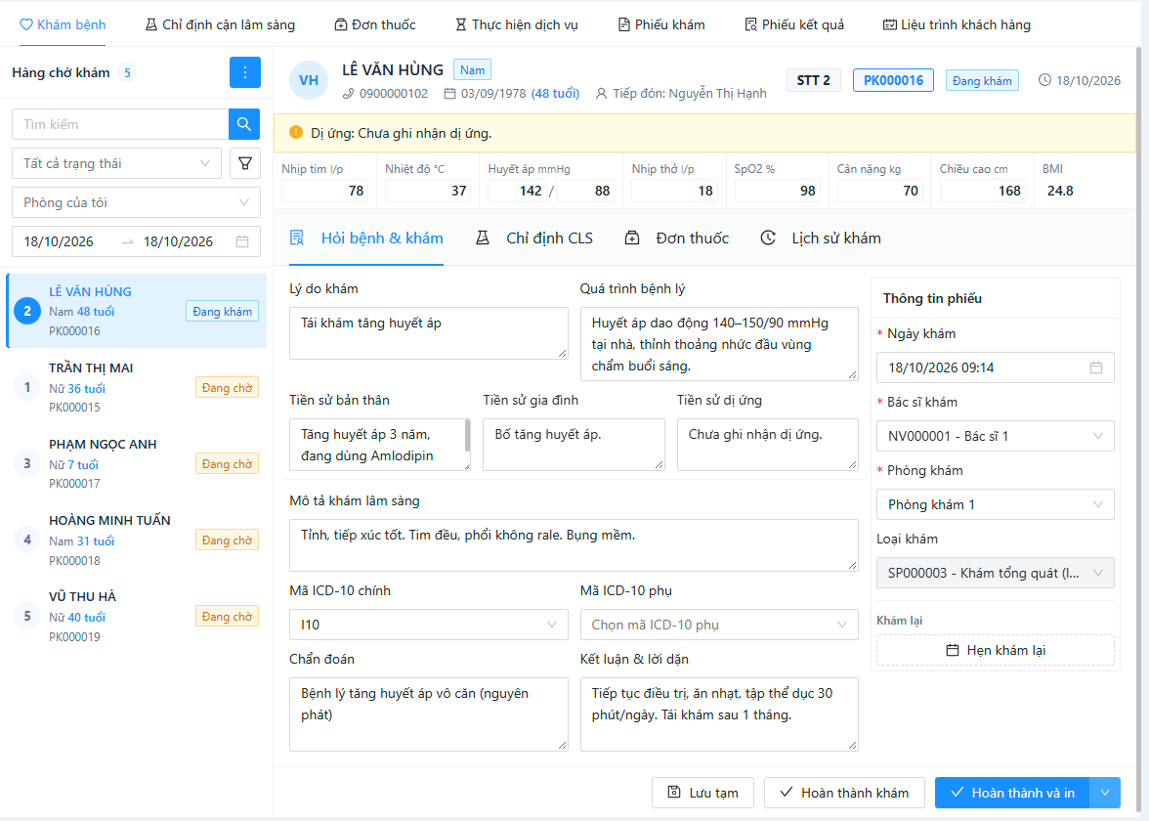Switch to Liệu trình khách hàng tab
Viewport: 1149px width, 821px height.
(957, 25)
